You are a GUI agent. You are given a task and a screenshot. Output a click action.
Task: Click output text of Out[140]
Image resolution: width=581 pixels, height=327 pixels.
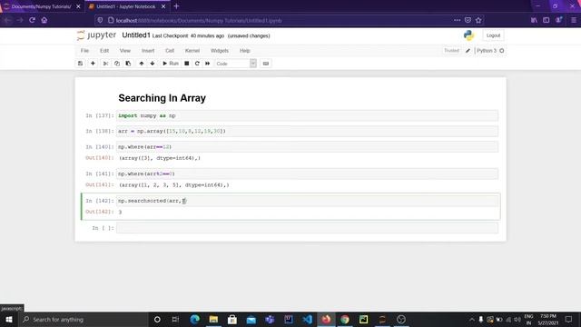coord(160,158)
